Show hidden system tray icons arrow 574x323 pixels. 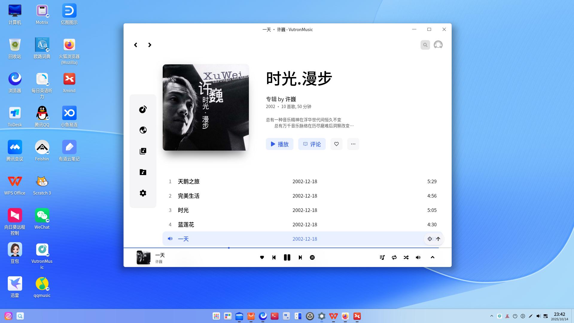(x=491, y=316)
